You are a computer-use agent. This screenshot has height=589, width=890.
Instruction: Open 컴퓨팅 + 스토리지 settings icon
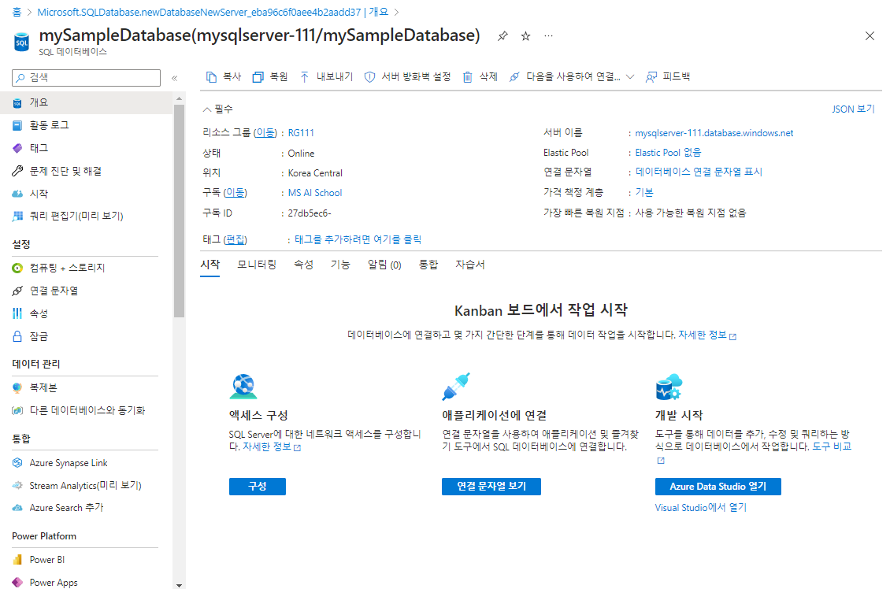(x=17, y=268)
